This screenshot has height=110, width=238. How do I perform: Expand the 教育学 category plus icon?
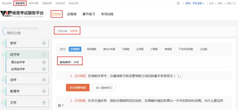click(44, 91)
